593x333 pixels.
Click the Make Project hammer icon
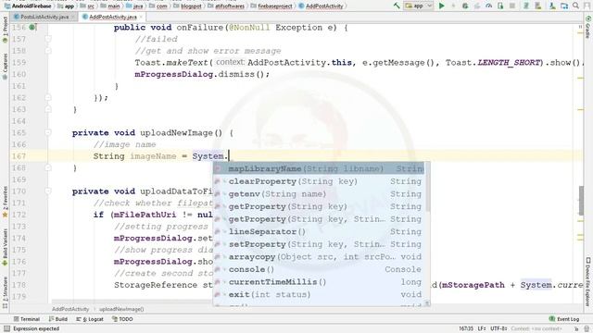point(397,6)
